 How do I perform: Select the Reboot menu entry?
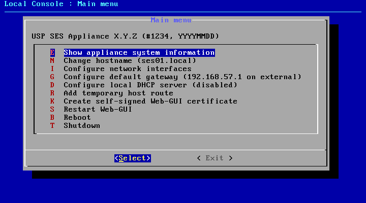point(77,118)
